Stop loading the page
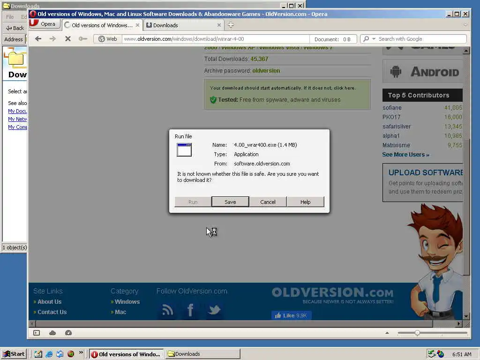This screenshot has width=480, height=360. [68, 39]
